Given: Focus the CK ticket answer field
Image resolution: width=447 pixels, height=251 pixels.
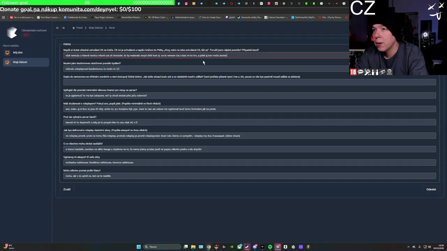Looking at the screenshot, I should (x=206, y=55).
